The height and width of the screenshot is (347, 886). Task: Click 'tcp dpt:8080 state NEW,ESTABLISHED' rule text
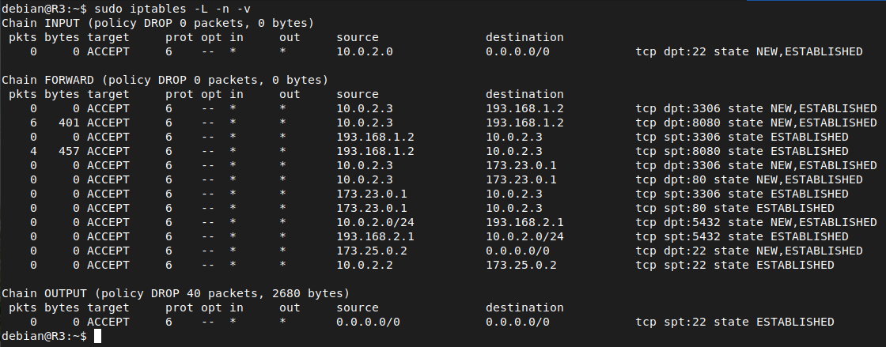(x=756, y=123)
